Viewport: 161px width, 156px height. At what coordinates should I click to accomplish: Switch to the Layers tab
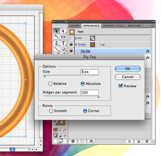click(x=75, y=26)
